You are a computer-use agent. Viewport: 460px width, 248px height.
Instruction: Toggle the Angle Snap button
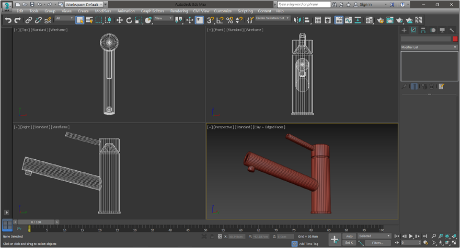coord(220,20)
